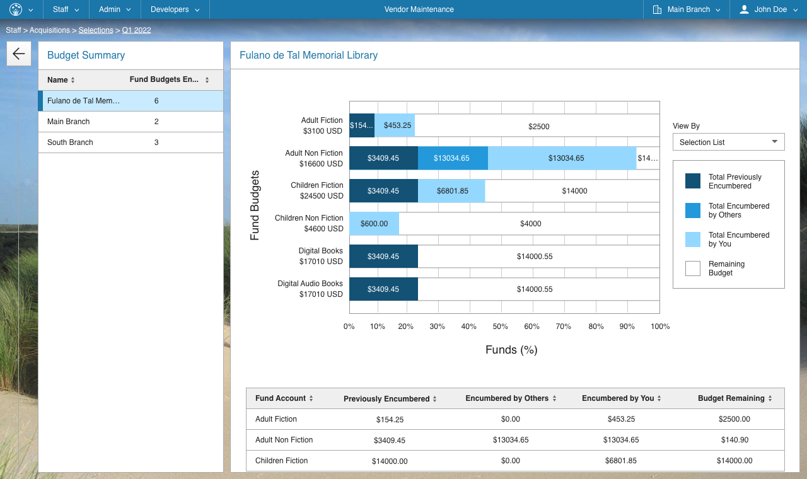Open the Admin menu
Screen dimensions: 807x479
115,9
